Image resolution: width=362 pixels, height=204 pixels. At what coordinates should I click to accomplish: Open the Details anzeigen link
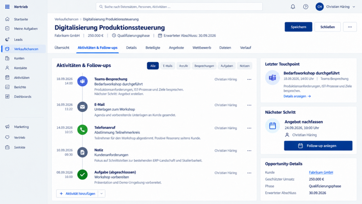[297, 96]
